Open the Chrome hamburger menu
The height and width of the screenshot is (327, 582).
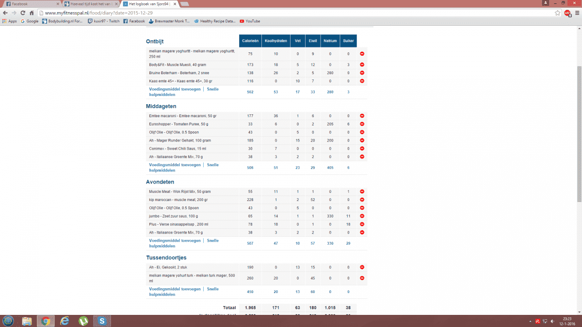coord(576,13)
